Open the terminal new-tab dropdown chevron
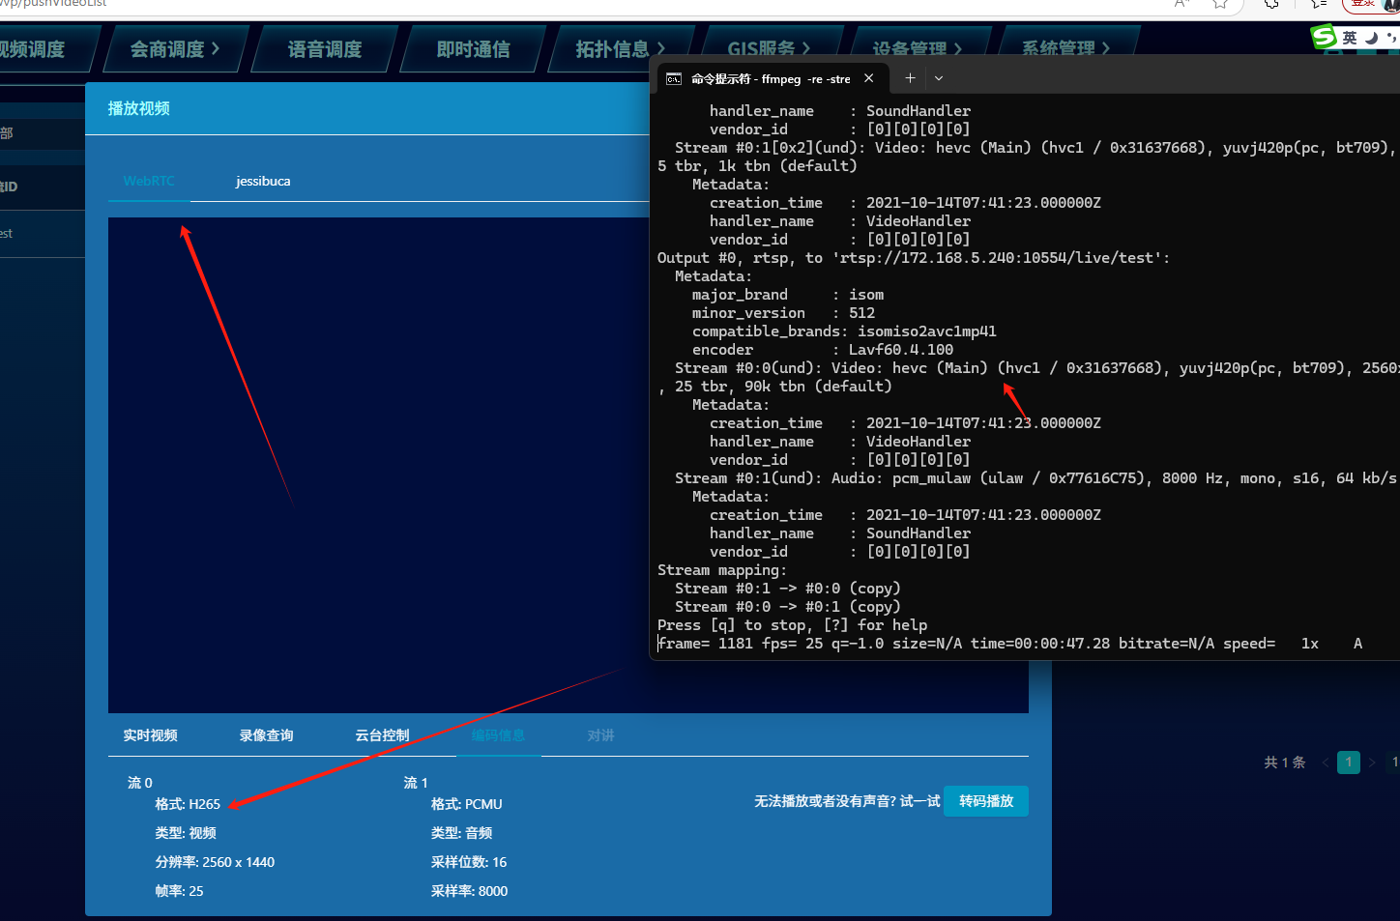 point(938,78)
